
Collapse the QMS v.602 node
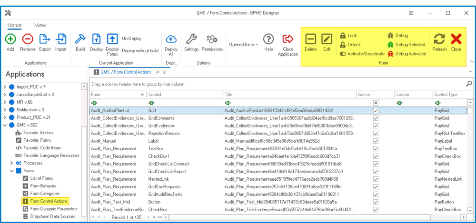click(5, 125)
